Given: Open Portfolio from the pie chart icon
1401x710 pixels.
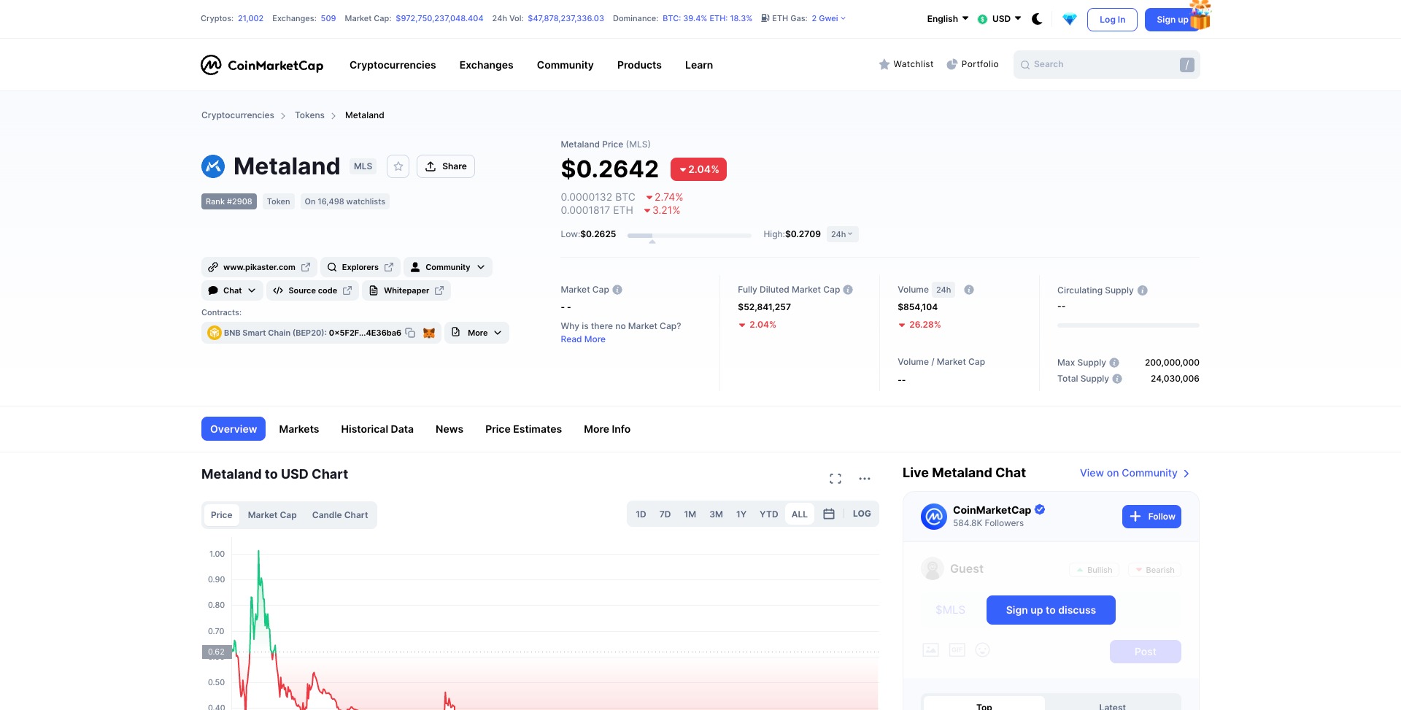Looking at the screenshot, I should [952, 64].
